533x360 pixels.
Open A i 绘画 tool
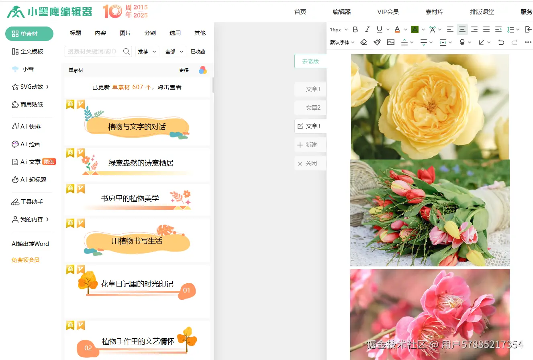26,144
